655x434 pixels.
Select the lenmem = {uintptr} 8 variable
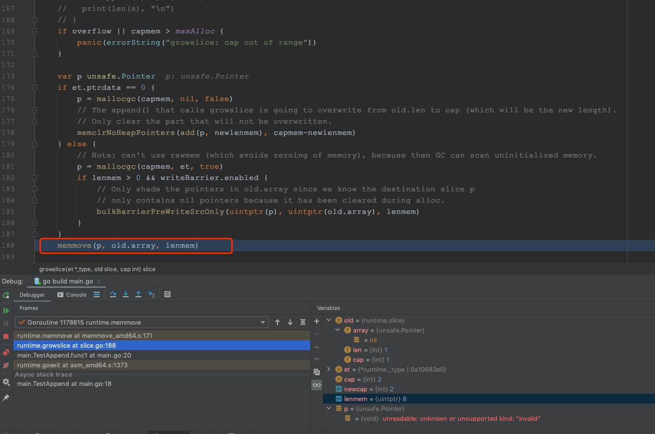pyautogui.click(x=489, y=399)
